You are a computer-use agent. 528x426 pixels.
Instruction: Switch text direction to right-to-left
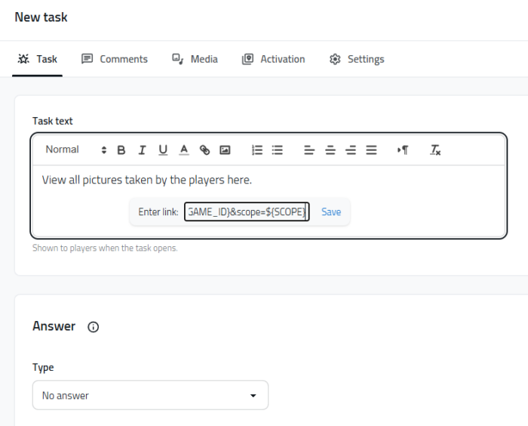pos(403,150)
